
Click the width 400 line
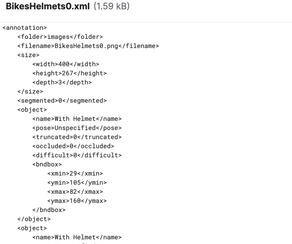coord(66,64)
